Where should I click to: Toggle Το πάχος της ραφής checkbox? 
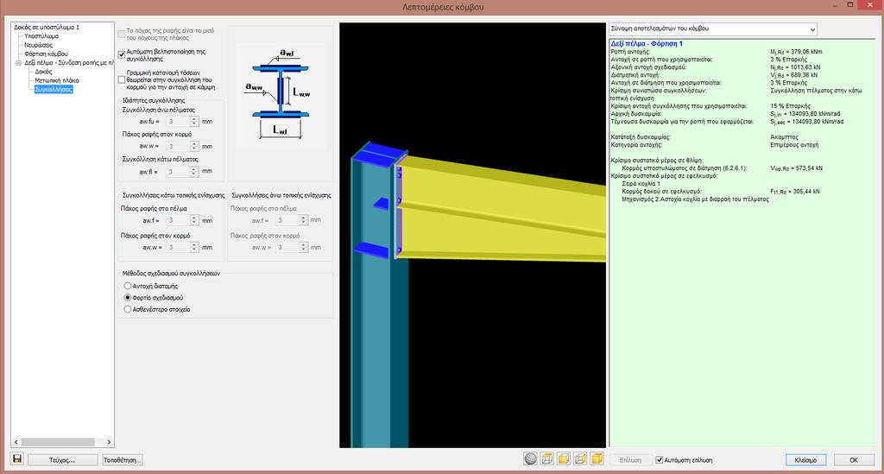click(121, 34)
